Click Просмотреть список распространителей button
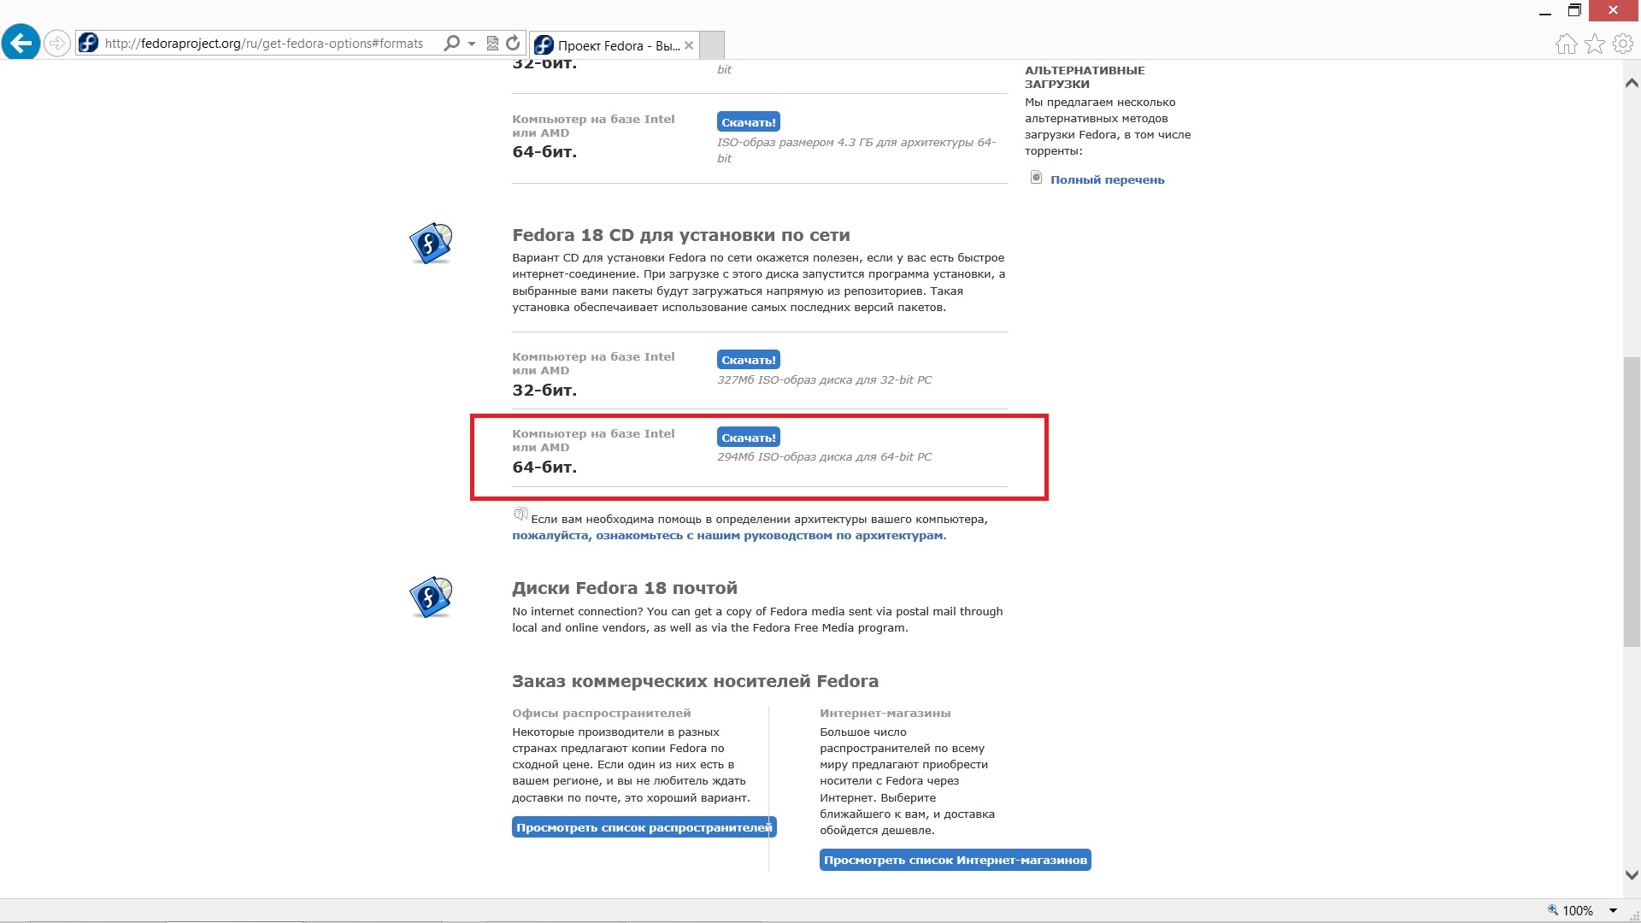1641x923 pixels. tap(644, 827)
